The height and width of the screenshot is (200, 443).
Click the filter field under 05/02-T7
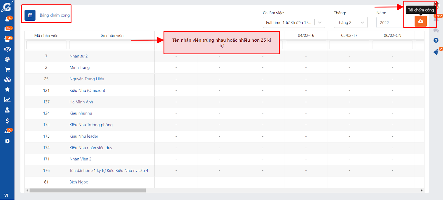pyautogui.click(x=349, y=45)
